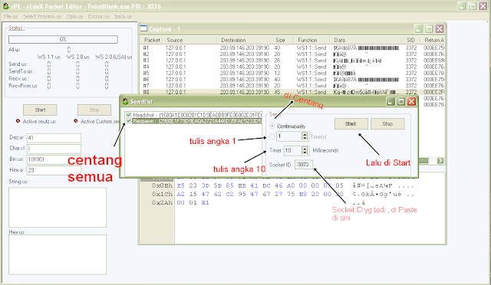Click Stop in the Sendlist window
The width and height of the screenshot is (491, 285).
(387, 124)
